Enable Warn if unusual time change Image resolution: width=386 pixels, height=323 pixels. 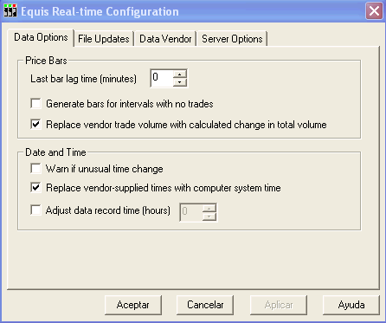pyautogui.click(x=35, y=168)
